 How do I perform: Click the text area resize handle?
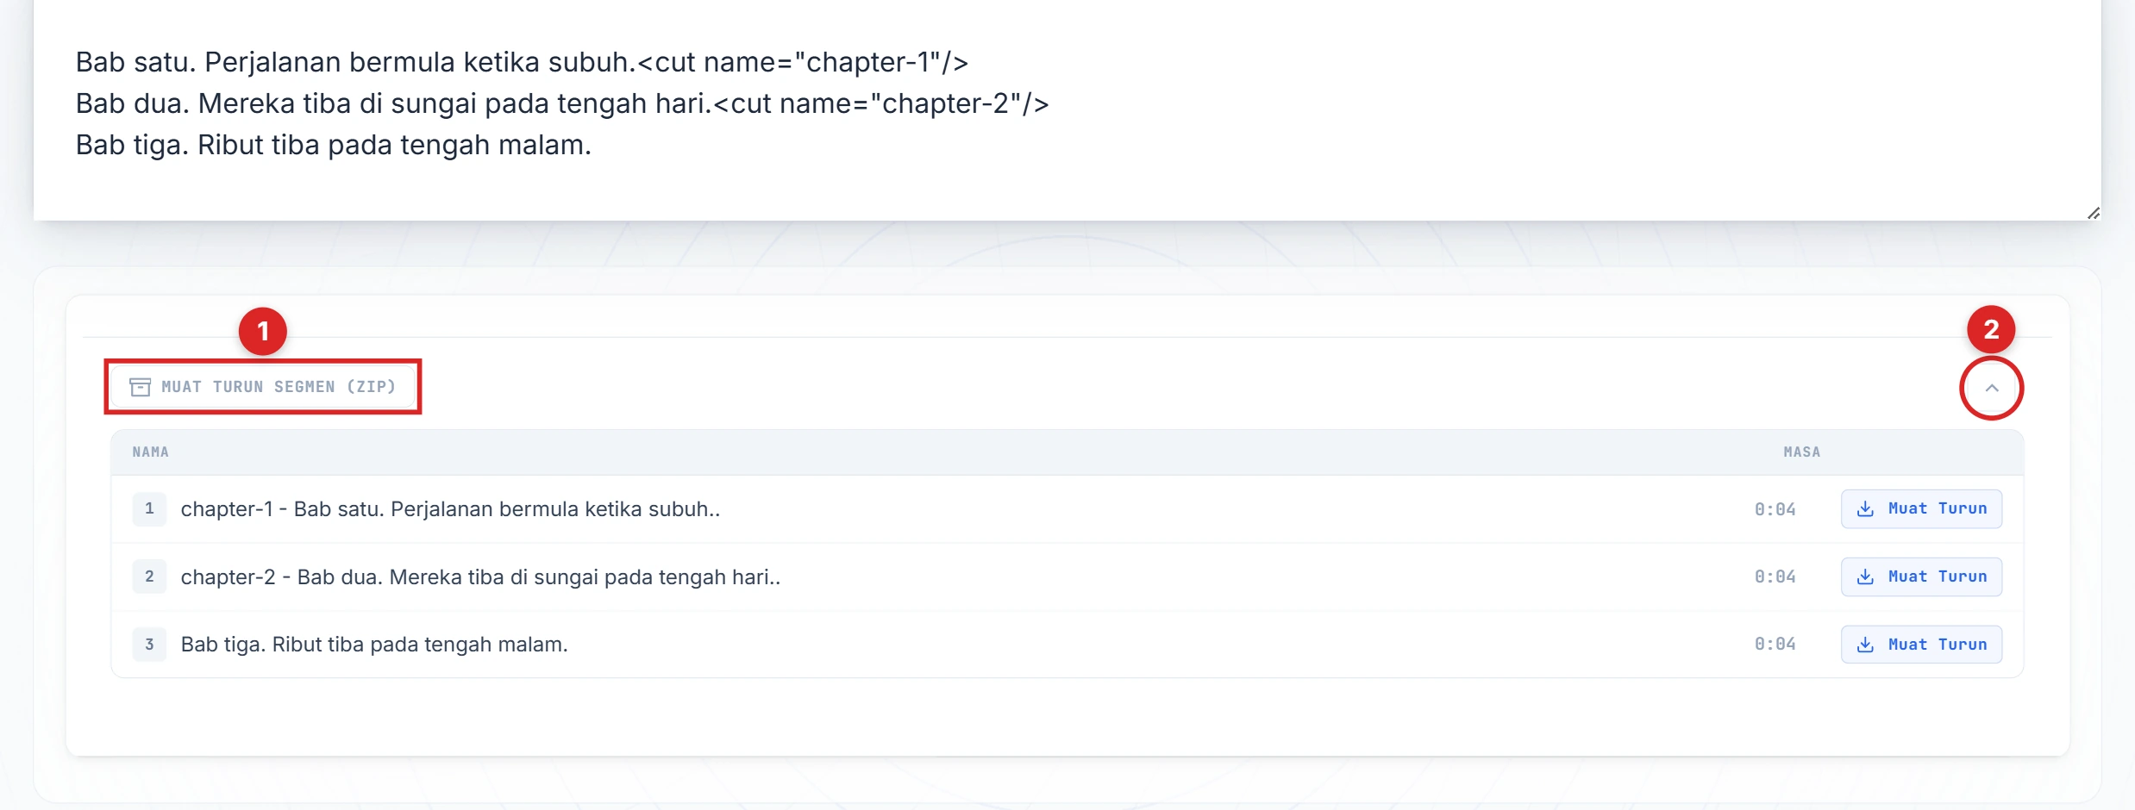point(2093,213)
